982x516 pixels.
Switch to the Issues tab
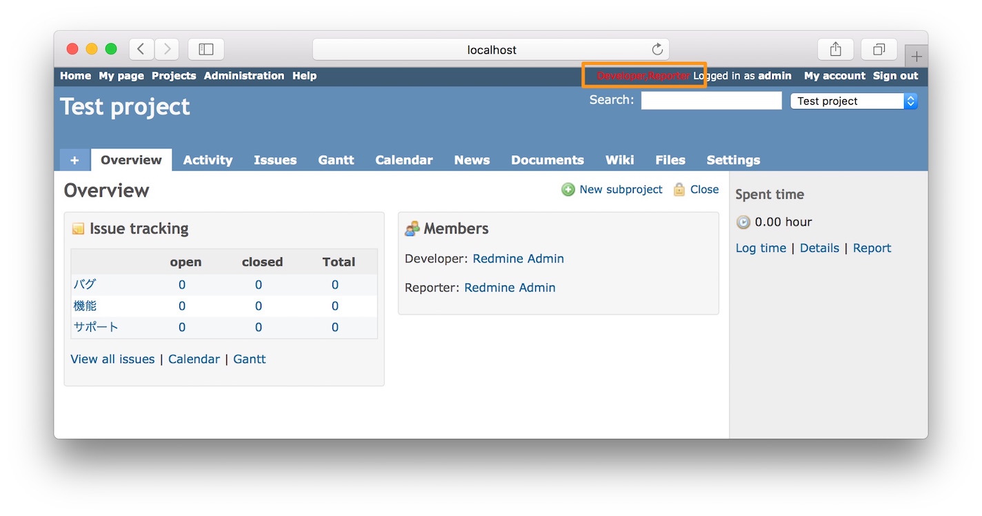tap(275, 160)
